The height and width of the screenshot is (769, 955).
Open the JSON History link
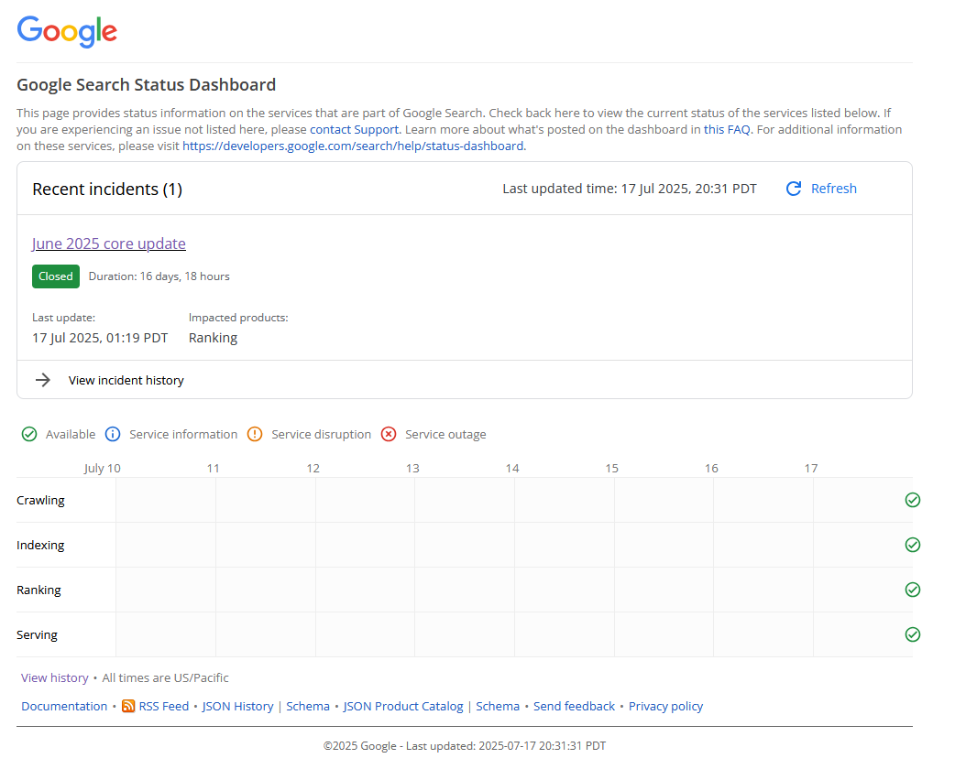[x=237, y=707]
